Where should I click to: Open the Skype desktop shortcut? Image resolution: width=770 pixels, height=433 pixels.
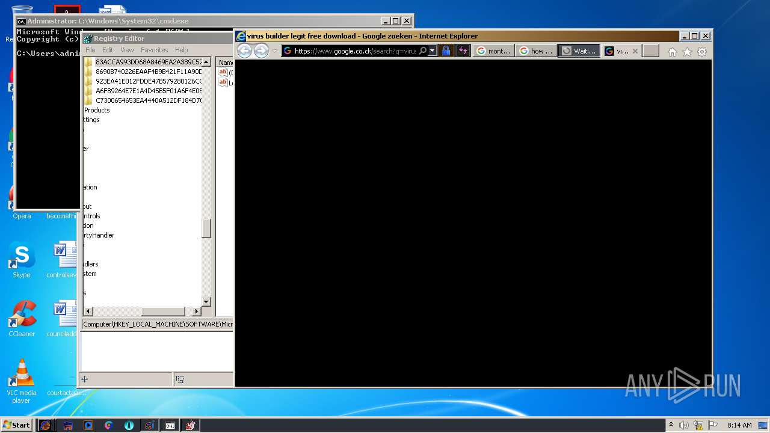(22, 260)
